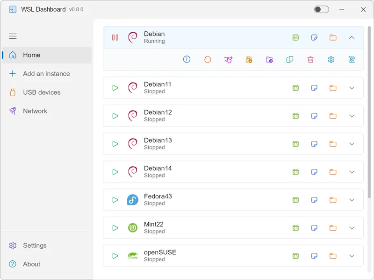374x280 pixels.
Task: Open the note icon for Debian11
Action: [314, 88]
